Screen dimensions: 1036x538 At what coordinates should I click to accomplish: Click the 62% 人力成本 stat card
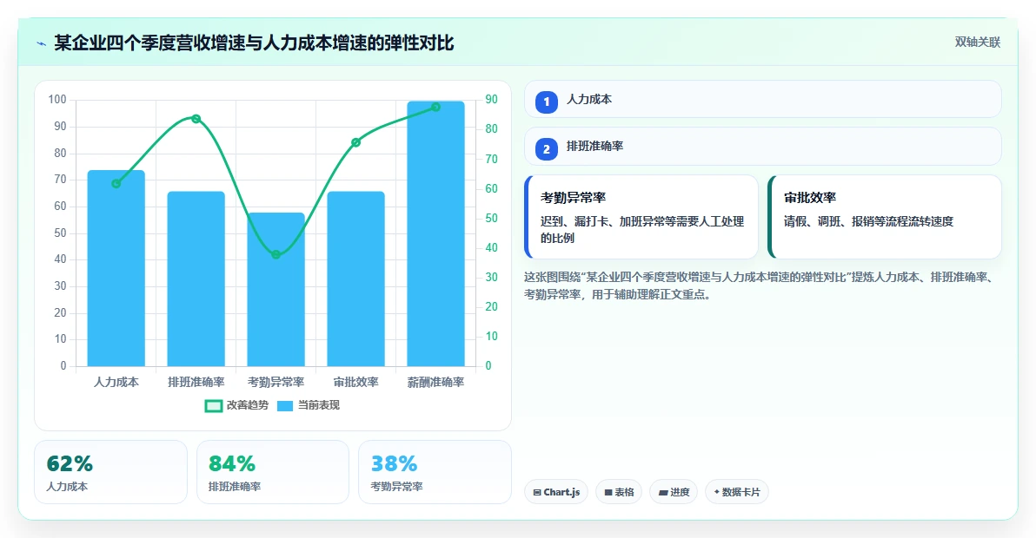[x=111, y=472]
